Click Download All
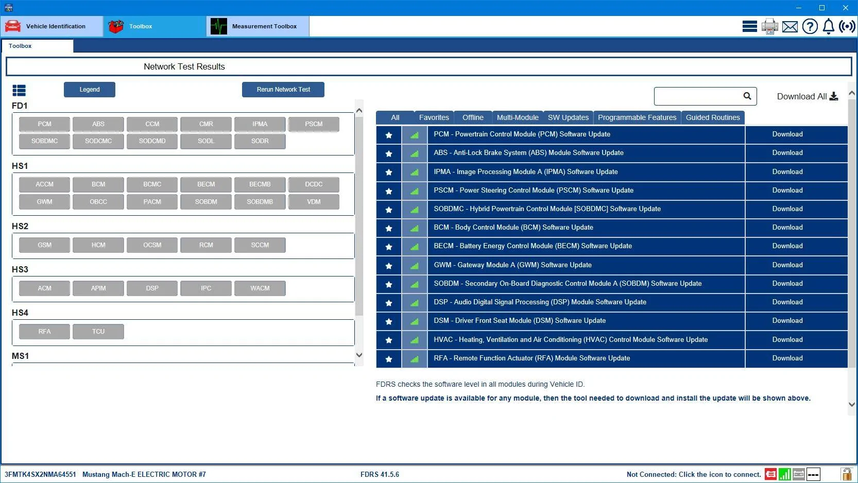The width and height of the screenshot is (858, 483). pos(808,96)
